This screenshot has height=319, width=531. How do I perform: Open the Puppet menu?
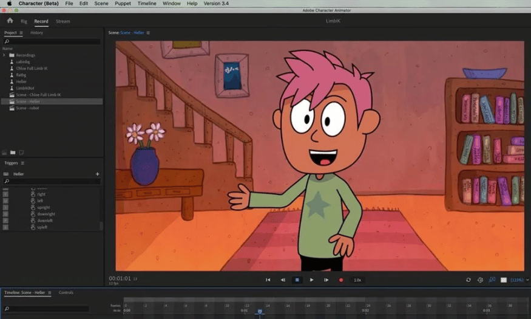pos(123,4)
